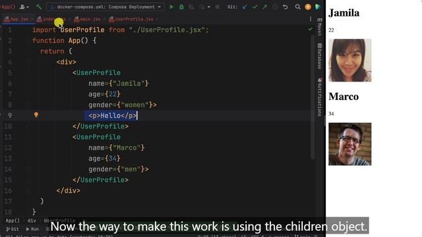Click Marco's profile photo in browser
Image resolution: width=422 pixels, height=237 pixels.
349,144
